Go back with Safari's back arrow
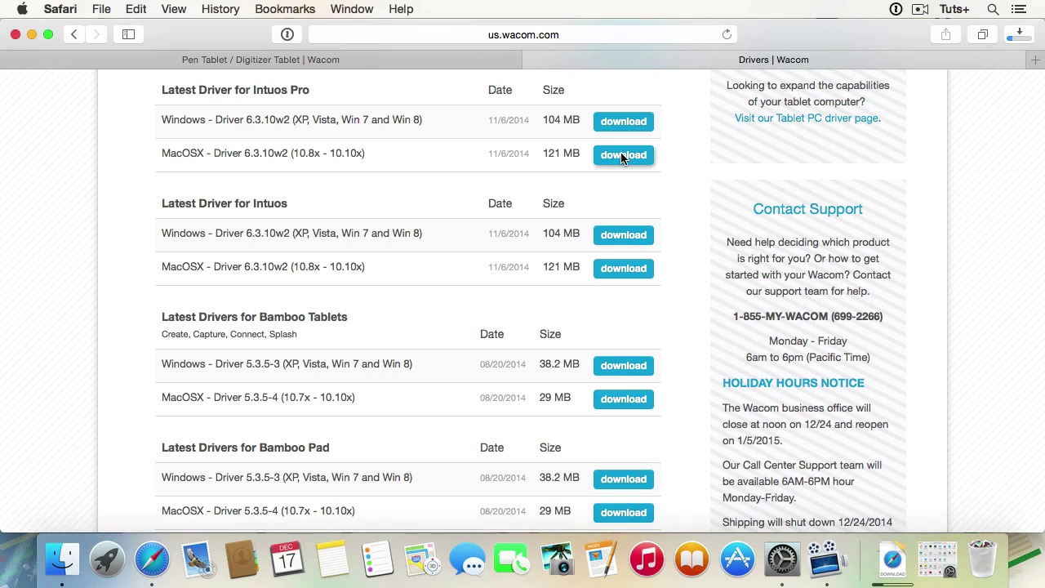Screen dimensions: 1045x588 point(73,34)
